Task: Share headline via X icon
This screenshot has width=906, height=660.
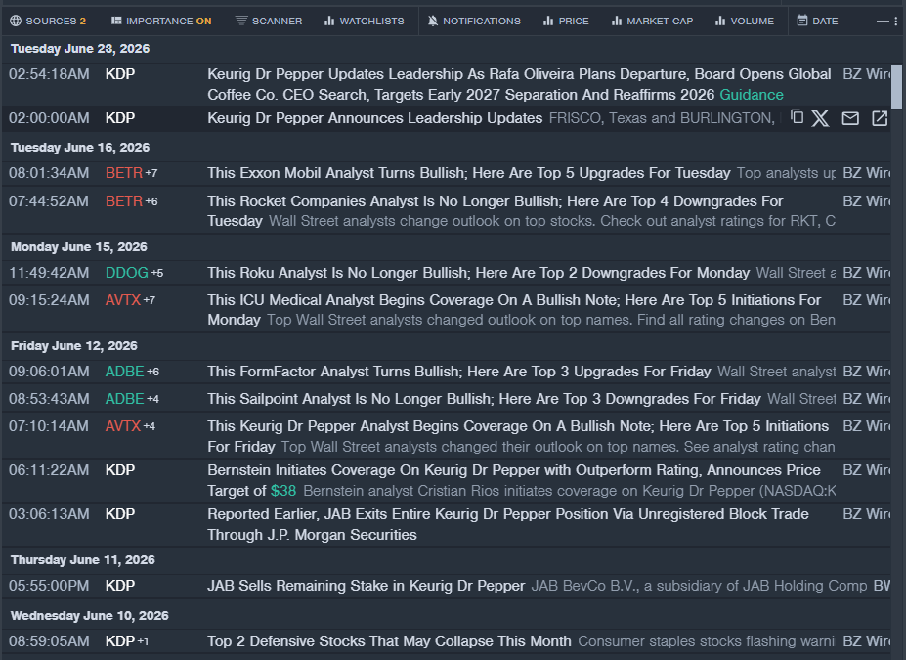Action: pos(820,118)
